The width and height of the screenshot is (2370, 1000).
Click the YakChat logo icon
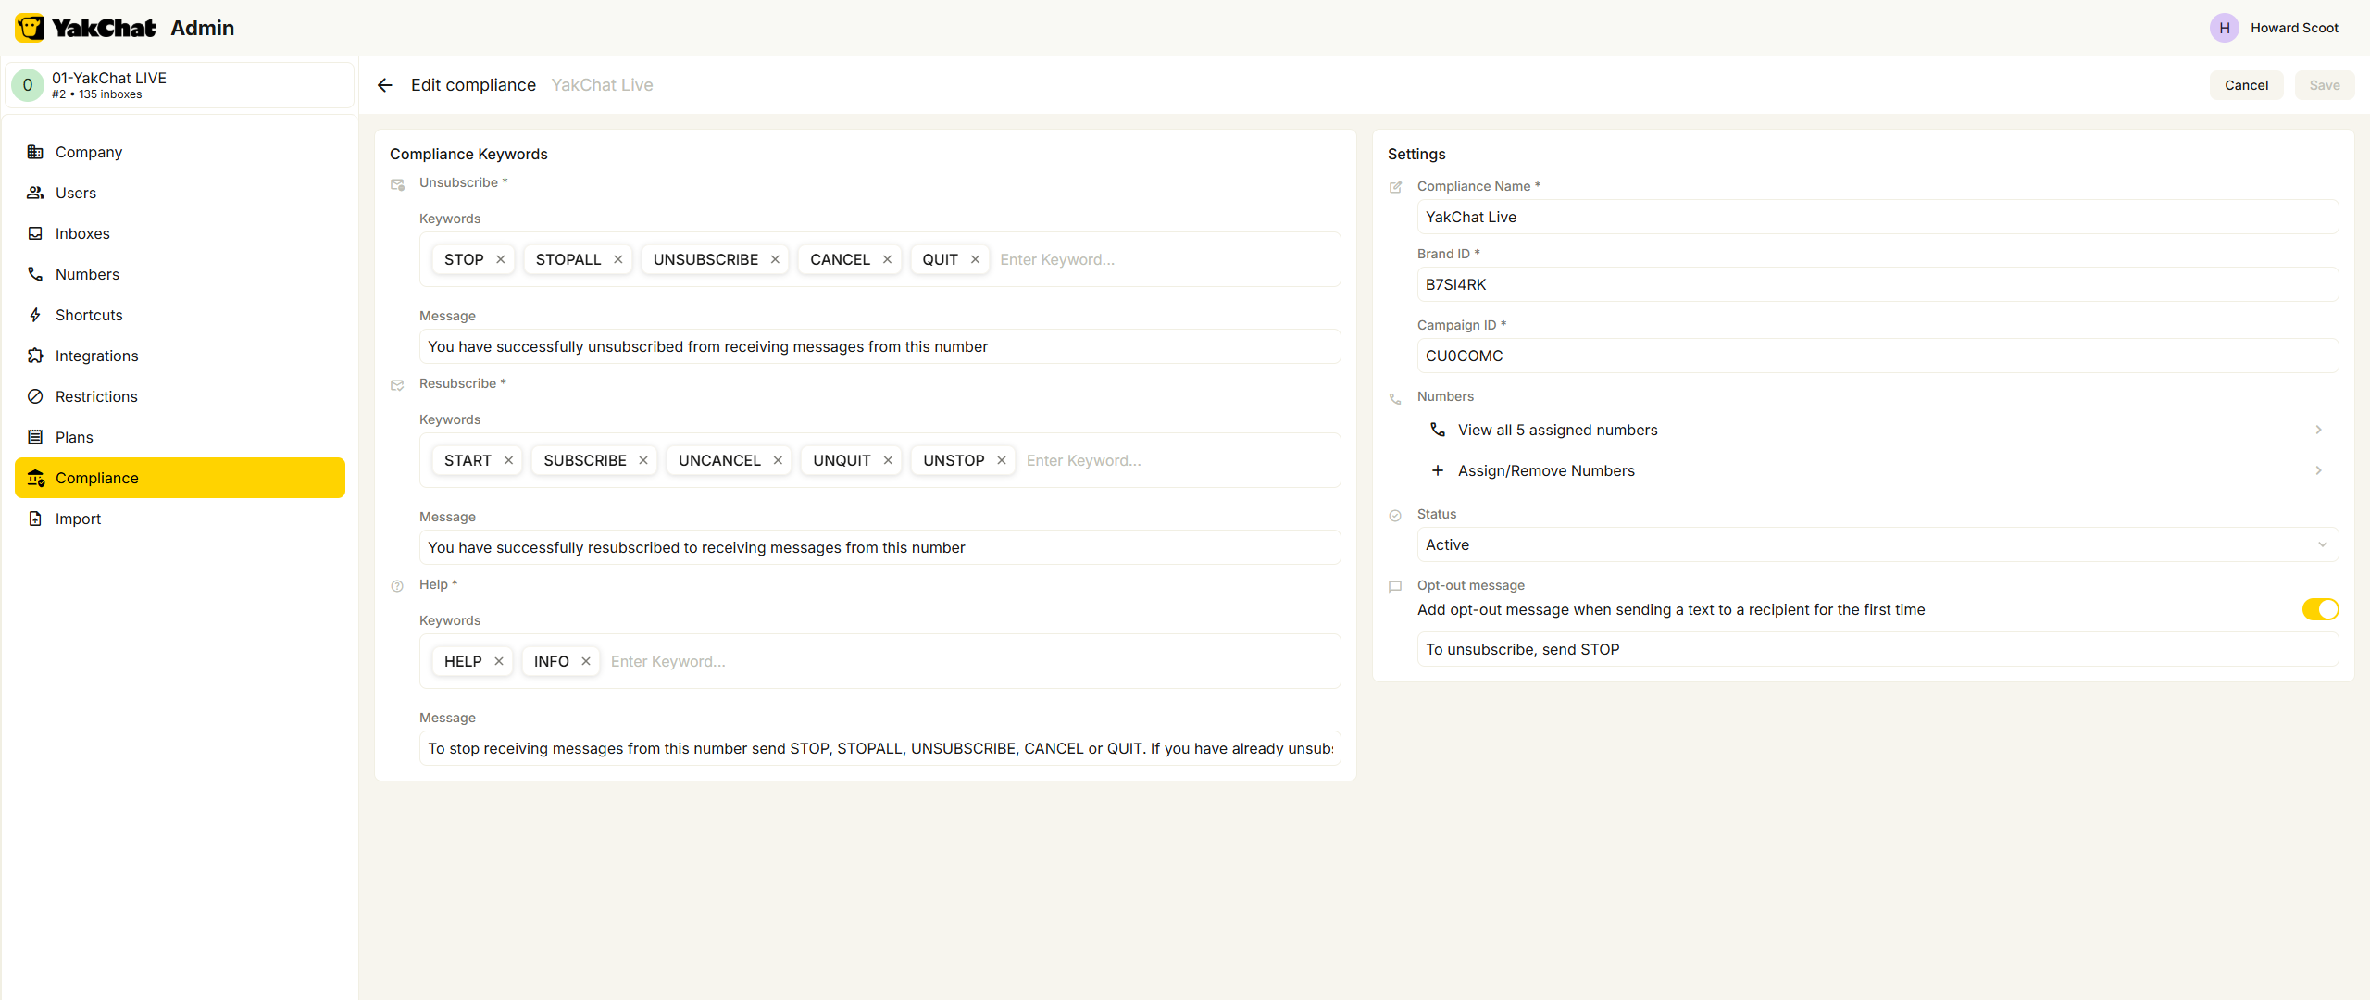tap(30, 28)
